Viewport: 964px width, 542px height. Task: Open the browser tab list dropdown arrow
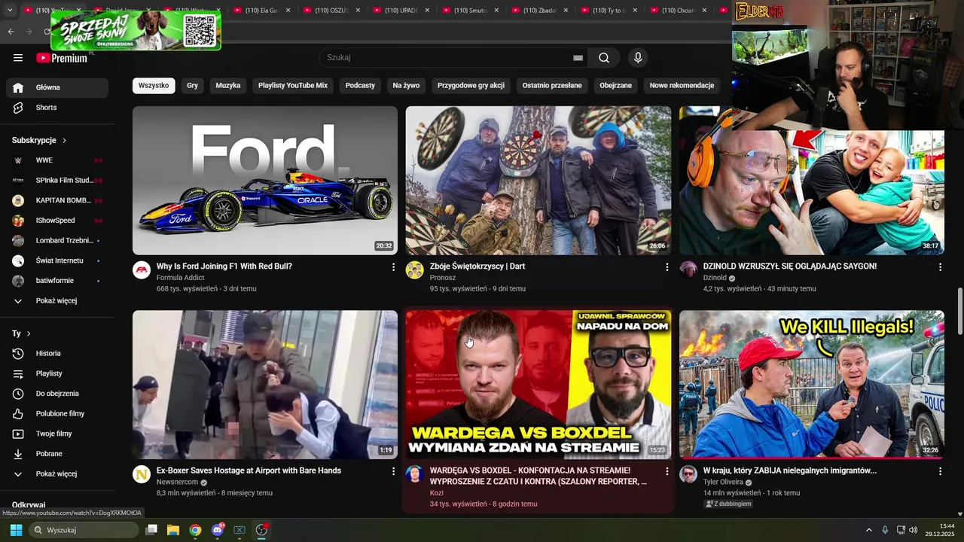pyautogui.click(x=10, y=11)
